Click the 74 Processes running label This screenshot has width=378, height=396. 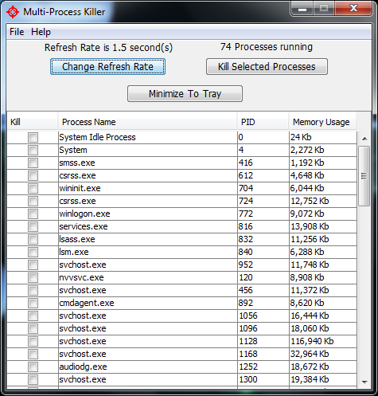point(267,47)
